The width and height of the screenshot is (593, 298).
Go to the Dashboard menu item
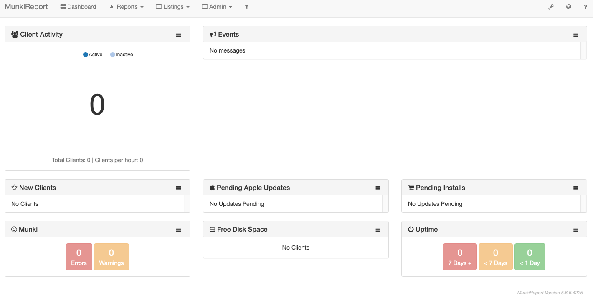[78, 7]
